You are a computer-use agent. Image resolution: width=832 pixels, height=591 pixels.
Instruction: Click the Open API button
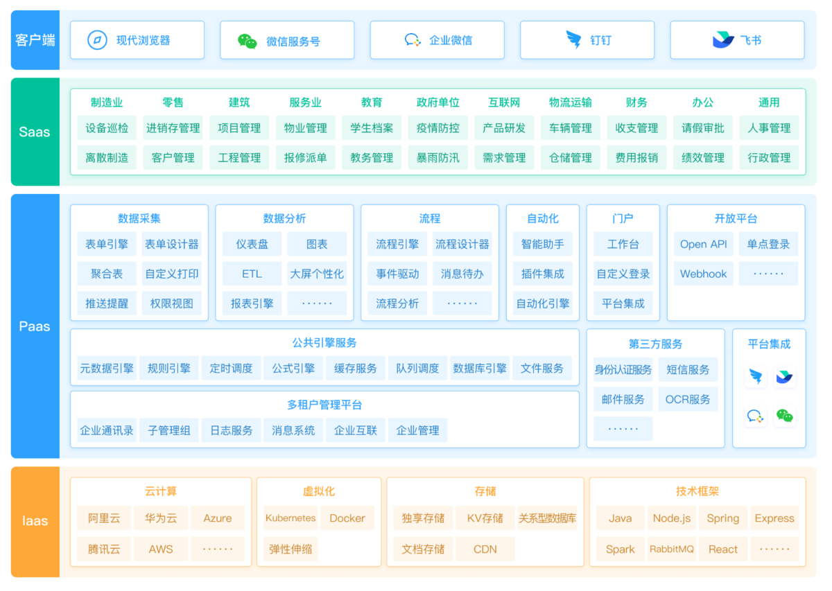click(x=703, y=244)
